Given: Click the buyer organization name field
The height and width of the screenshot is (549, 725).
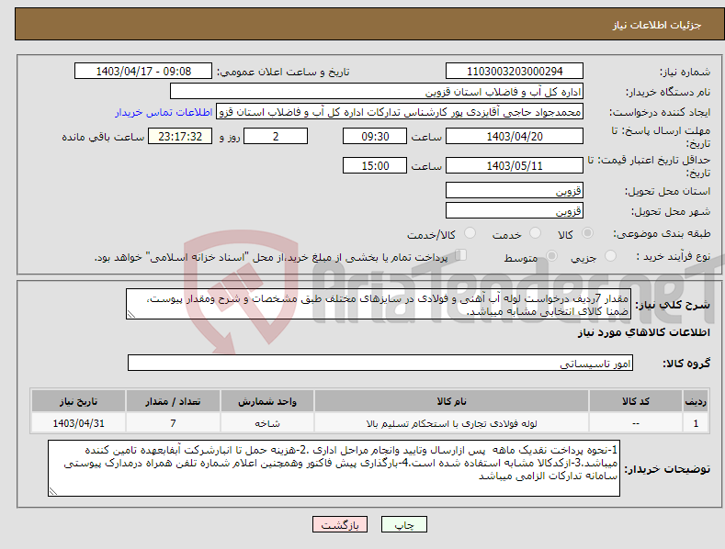Looking at the screenshot, I should [x=377, y=92].
